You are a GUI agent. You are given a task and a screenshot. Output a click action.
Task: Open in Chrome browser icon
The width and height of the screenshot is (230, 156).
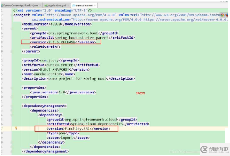(x=222, y=15)
